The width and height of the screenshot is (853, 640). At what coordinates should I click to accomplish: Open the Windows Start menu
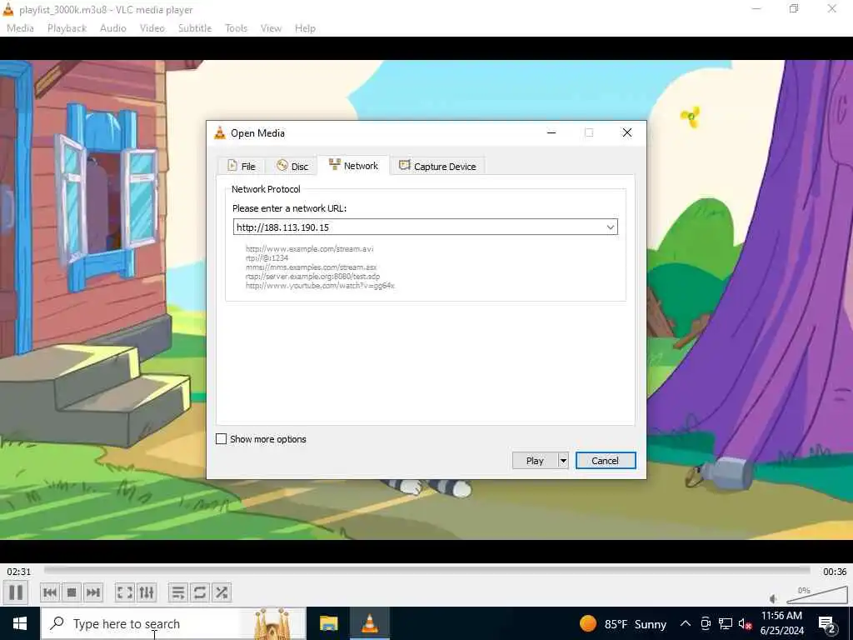tap(20, 623)
